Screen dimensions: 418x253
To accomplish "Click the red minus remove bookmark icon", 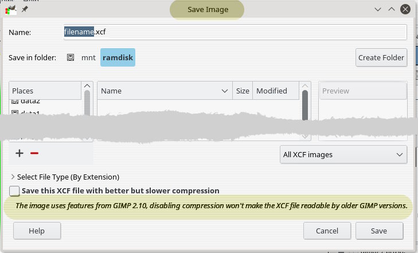I will click(x=34, y=153).
